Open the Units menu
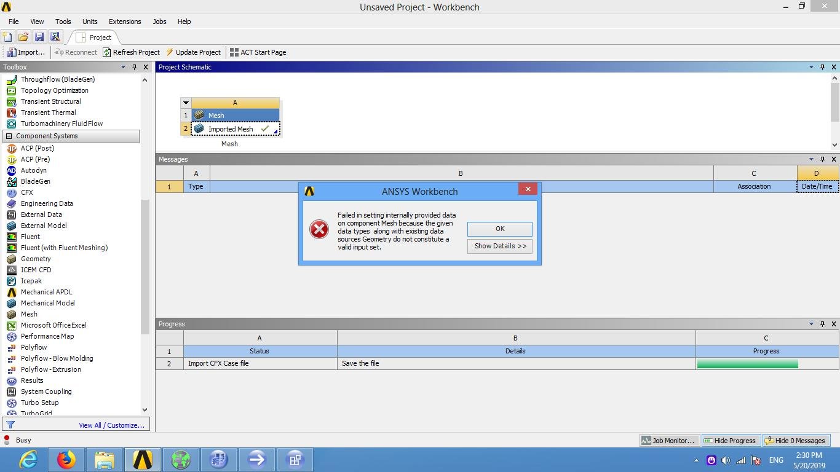 [90, 22]
